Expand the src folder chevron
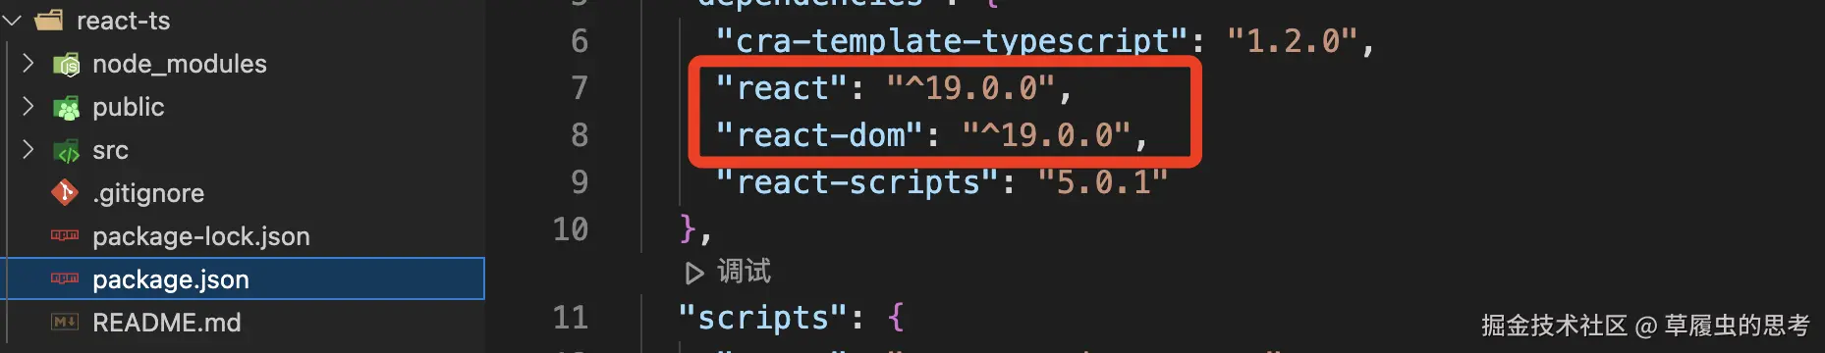Screen dimensions: 1825x353 28,150
